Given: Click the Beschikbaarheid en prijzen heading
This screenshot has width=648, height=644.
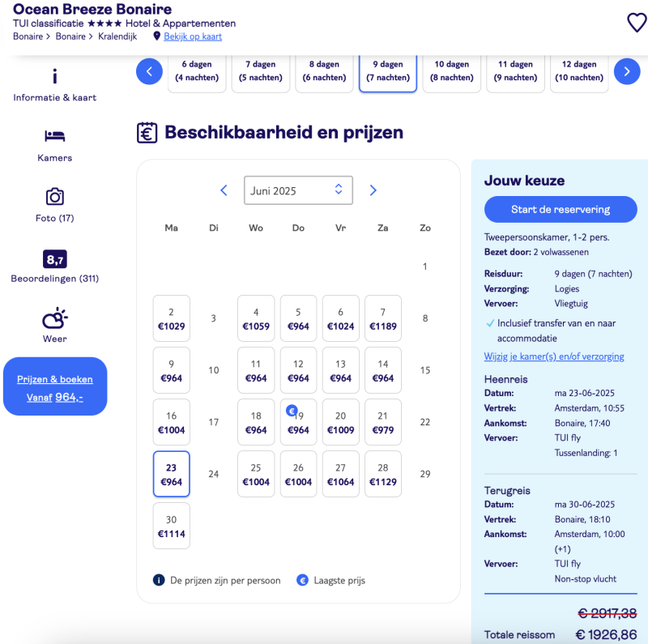Looking at the screenshot, I should [x=284, y=133].
